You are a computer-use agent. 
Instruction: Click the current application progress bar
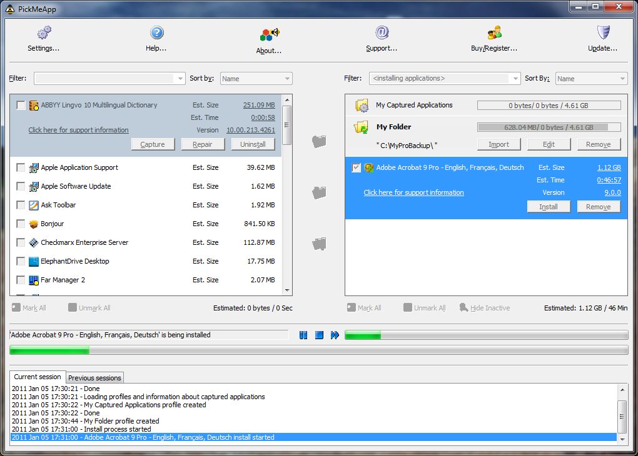486,335
